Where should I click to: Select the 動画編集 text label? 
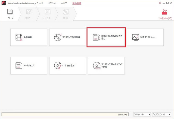pos(28,37)
